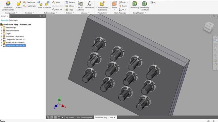The height and width of the screenshot is (122, 218).
Task: Expand the Representations node
Action: click(x=1, y=30)
